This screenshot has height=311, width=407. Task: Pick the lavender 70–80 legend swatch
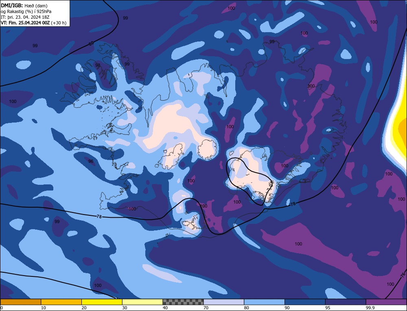(224, 302)
